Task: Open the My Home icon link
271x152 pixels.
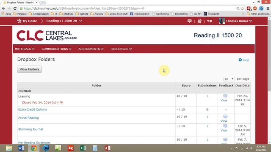Action: pyautogui.click(x=19, y=21)
